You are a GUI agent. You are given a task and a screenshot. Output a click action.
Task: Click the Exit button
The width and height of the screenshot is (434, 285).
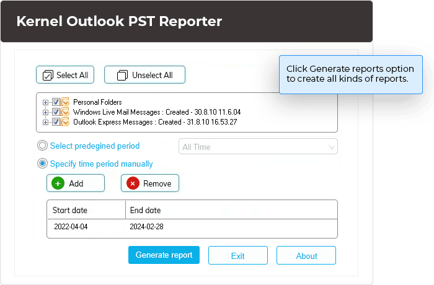pos(238,255)
